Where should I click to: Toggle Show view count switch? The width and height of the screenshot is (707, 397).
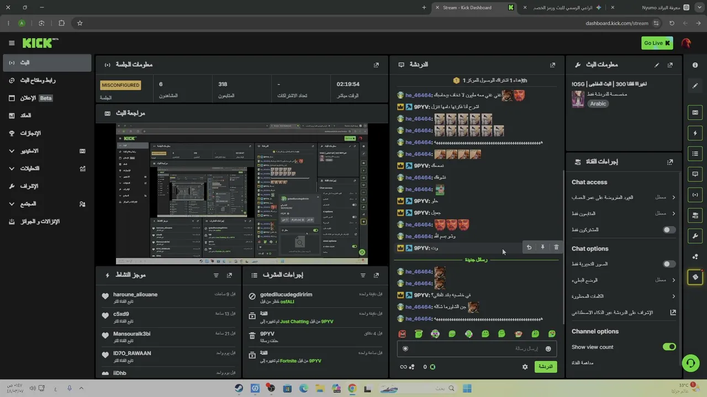[x=669, y=347]
